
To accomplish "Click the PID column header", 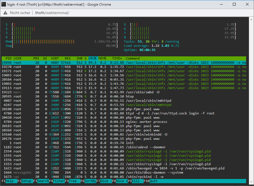I will point(8,58).
